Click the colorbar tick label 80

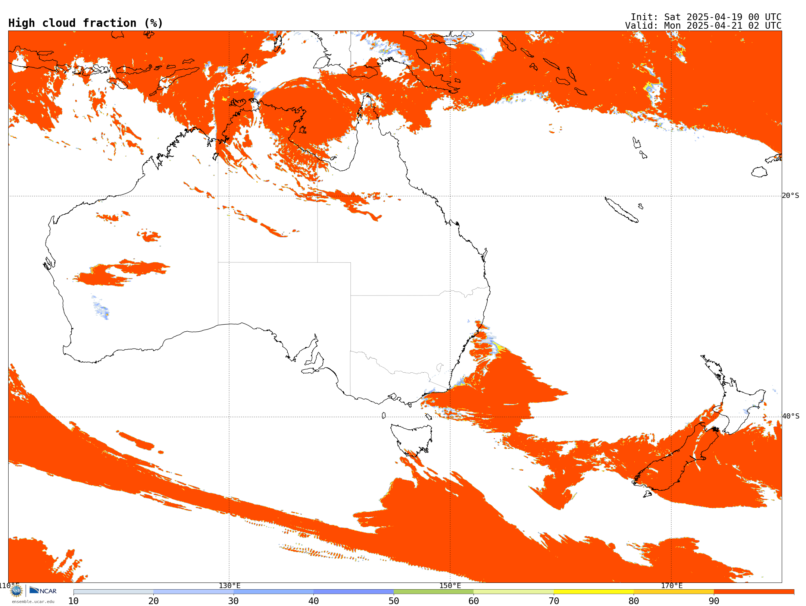click(634, 601)
